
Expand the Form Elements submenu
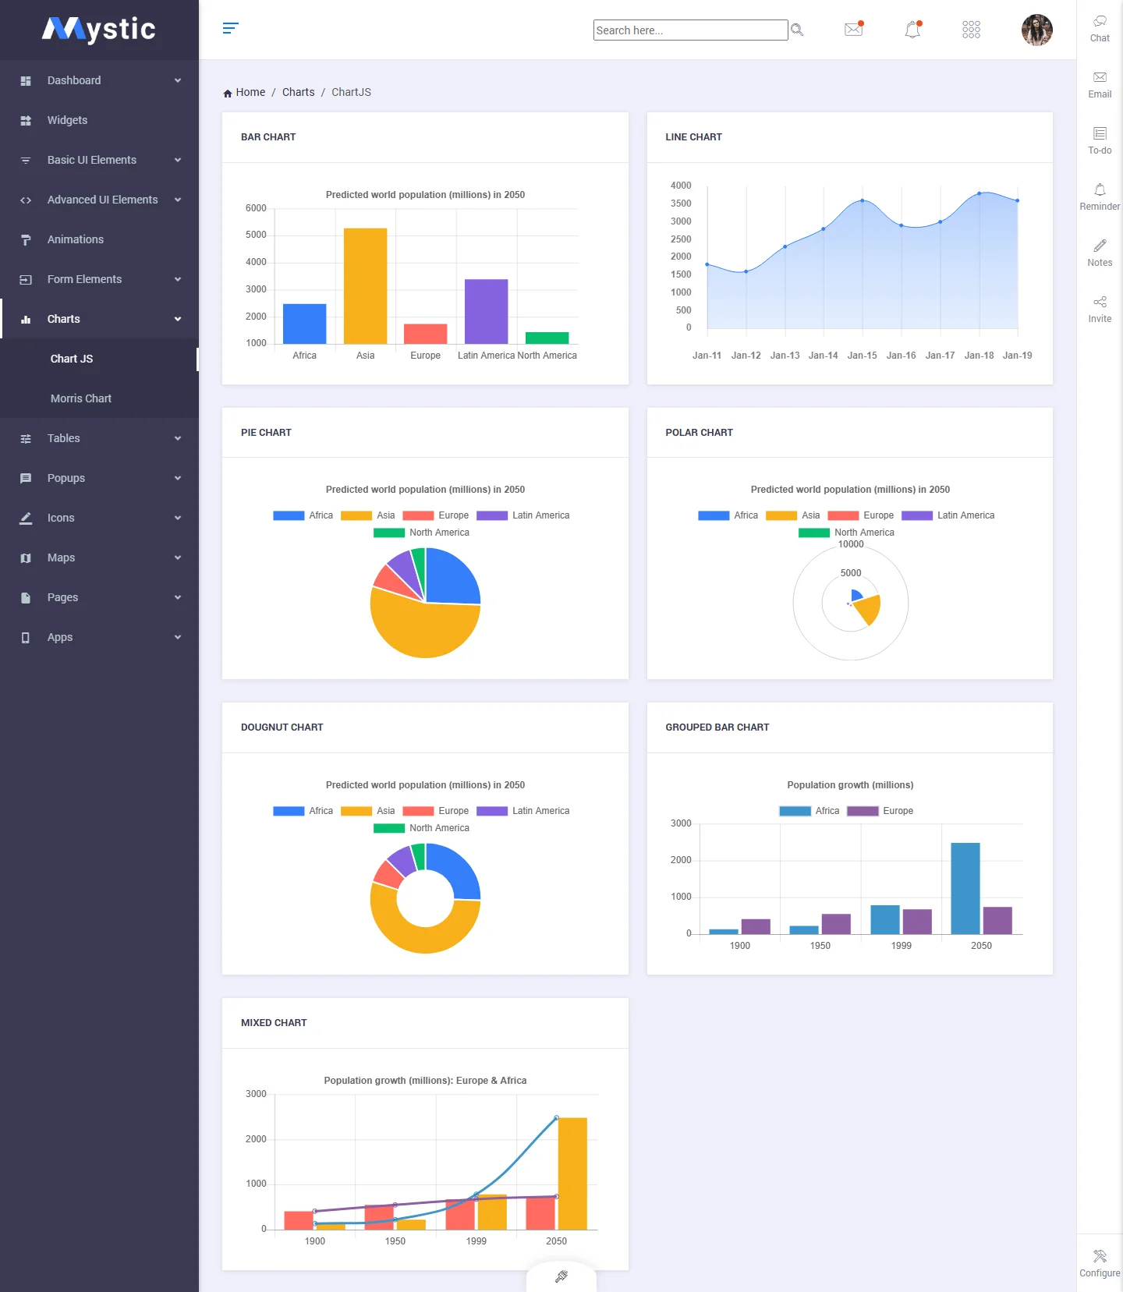pos(99,279)
